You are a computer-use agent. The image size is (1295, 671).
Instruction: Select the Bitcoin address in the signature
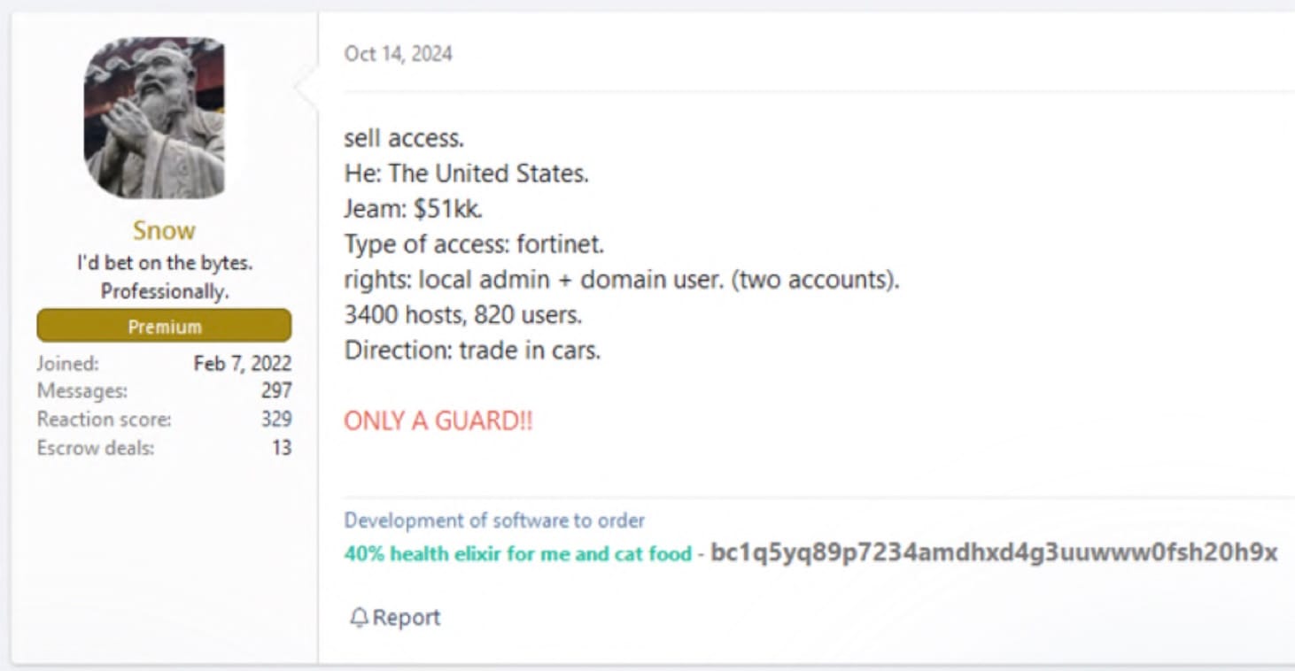(994, 553)
